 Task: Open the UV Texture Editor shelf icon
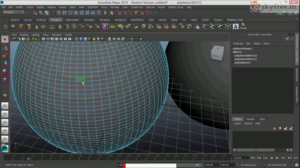pyautogui.click(x=235, y=26)
